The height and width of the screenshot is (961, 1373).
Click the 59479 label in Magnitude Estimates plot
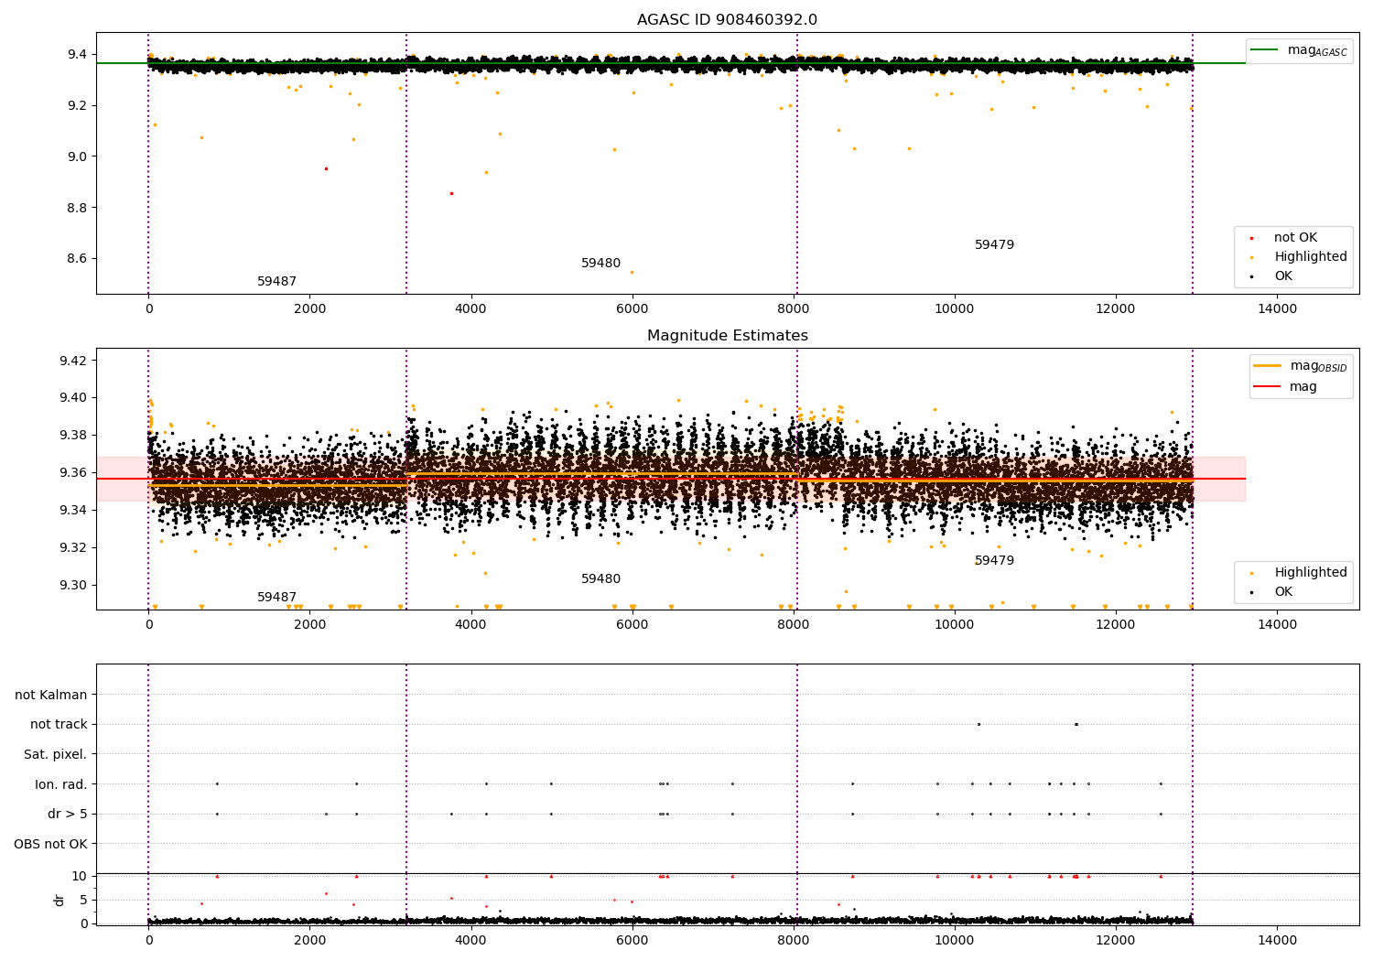[x=994, y=561]
